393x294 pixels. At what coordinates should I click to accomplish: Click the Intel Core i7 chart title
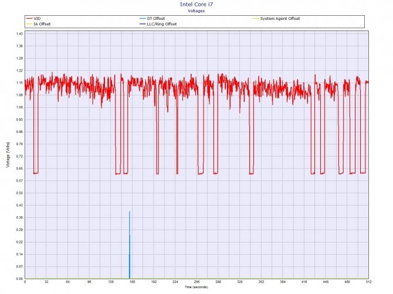196,5
